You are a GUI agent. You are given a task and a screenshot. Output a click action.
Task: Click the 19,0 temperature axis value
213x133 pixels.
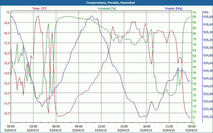(7, 23)
